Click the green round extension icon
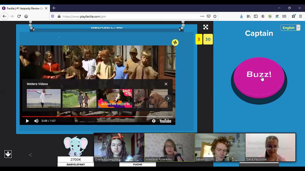Screen dimensions: 305x171 (x=270, y=16)
